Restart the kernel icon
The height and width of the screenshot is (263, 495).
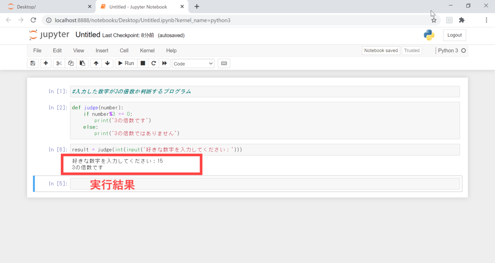[153, 63]
